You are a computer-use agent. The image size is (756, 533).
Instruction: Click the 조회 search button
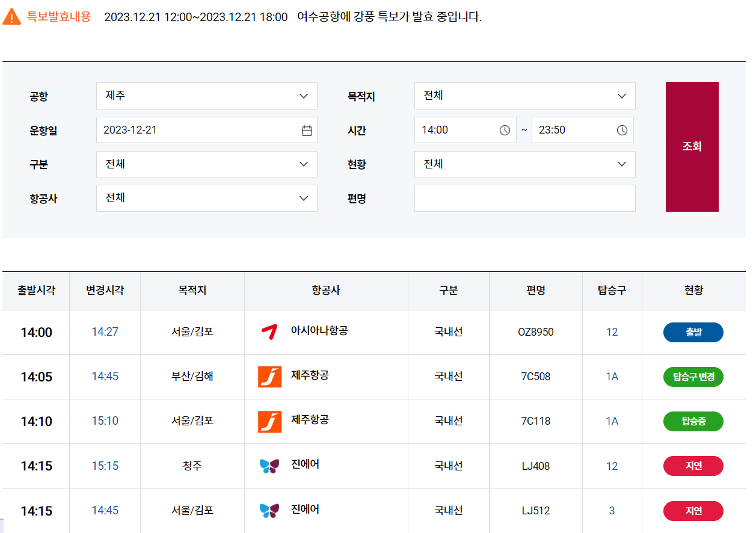692,147
